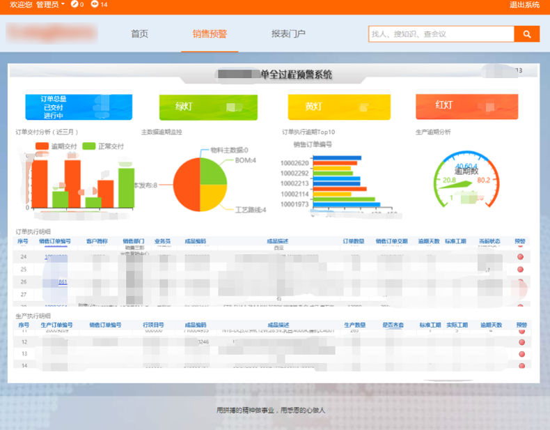This screenshot has height=430, width=550.
Task: Sort by 销售订单编号 column in order table
Action: click(55, 241)
